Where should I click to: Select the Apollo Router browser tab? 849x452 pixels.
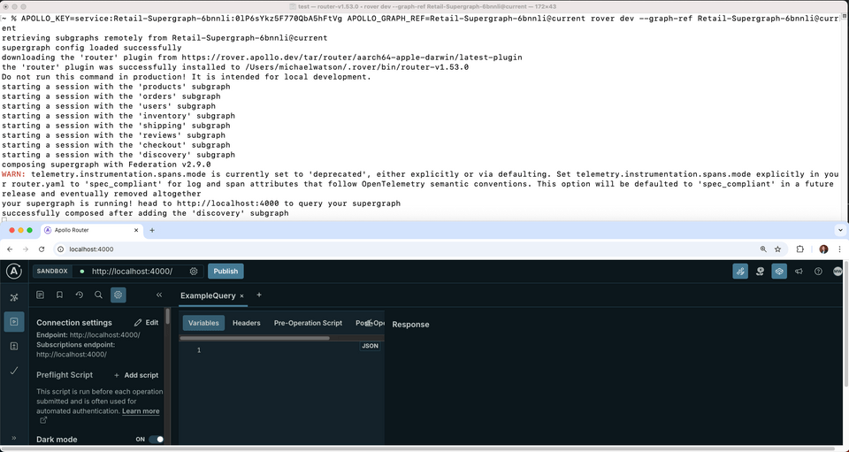91,230
